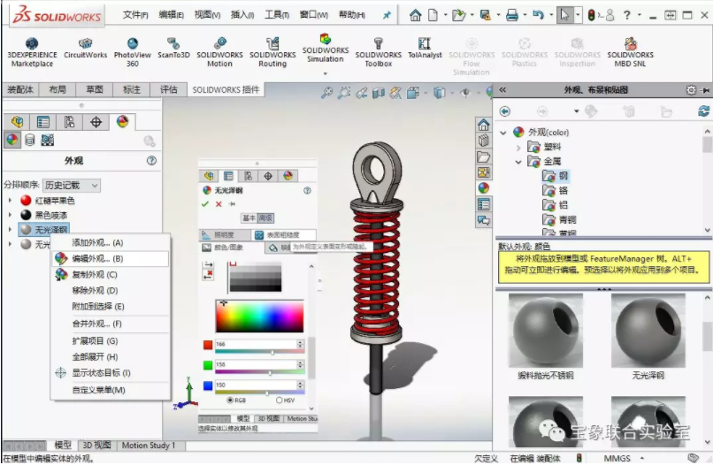This screenshot has height=465, width=713.
Task: Click the Home icon in the top toolbar
Action: tap(415, 15)
